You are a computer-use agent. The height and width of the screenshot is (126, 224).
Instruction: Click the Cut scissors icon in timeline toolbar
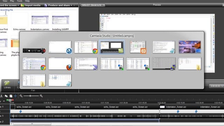(1, 96)
